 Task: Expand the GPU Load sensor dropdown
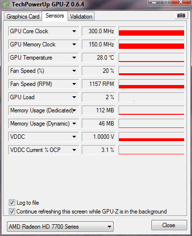click(74, 97)
